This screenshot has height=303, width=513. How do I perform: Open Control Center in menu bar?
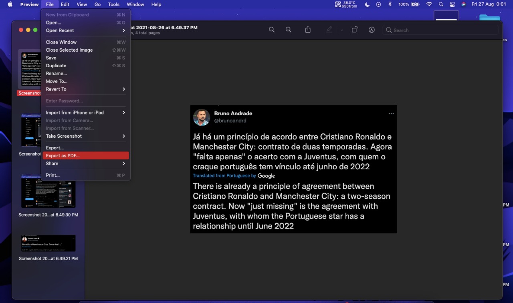(x=452, y=4)
